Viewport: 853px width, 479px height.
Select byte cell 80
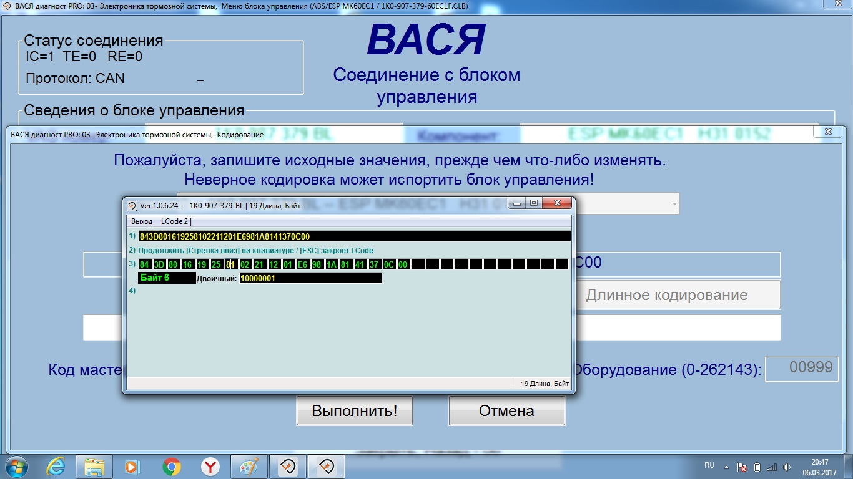174,264
